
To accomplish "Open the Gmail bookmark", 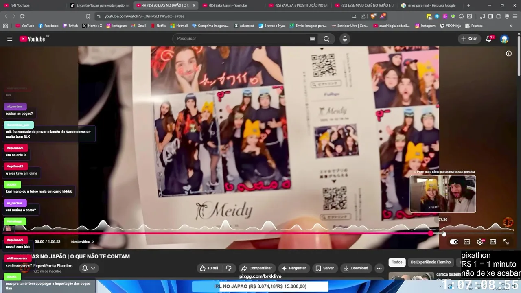I will [139, 26].
